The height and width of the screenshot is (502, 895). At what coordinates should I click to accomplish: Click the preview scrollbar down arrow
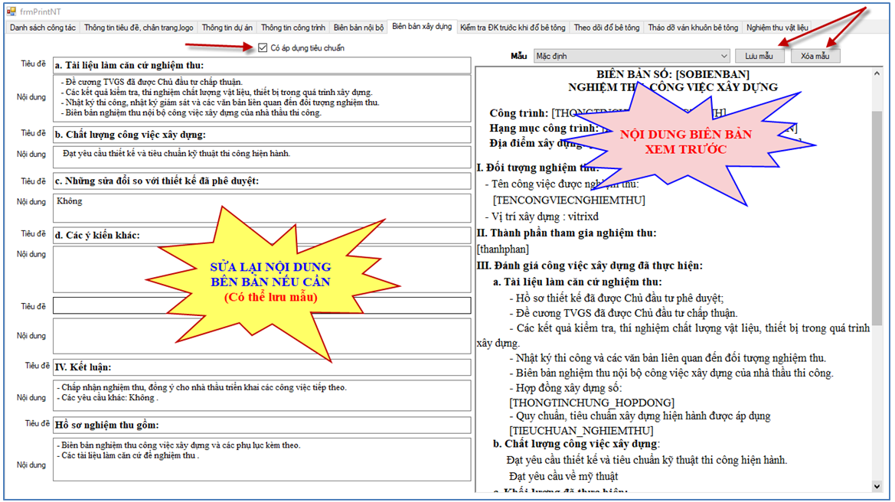click(877, 486)
